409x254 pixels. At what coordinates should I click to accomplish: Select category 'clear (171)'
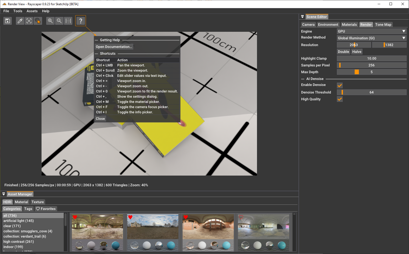click(33, 226)
